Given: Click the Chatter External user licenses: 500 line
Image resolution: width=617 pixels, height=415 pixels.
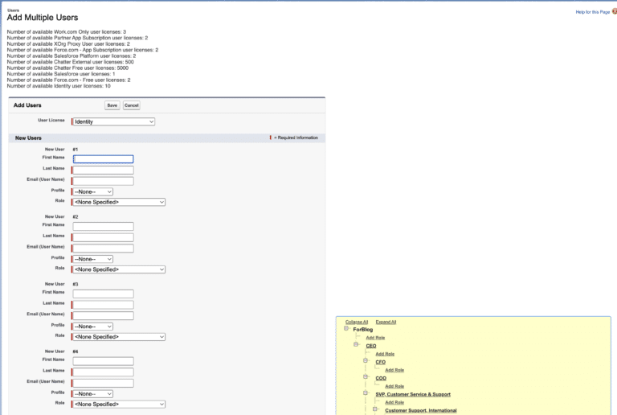Looking at the screenshot, I should (71, 62).
